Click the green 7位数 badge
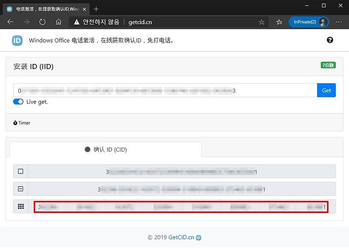 [328, 65]
